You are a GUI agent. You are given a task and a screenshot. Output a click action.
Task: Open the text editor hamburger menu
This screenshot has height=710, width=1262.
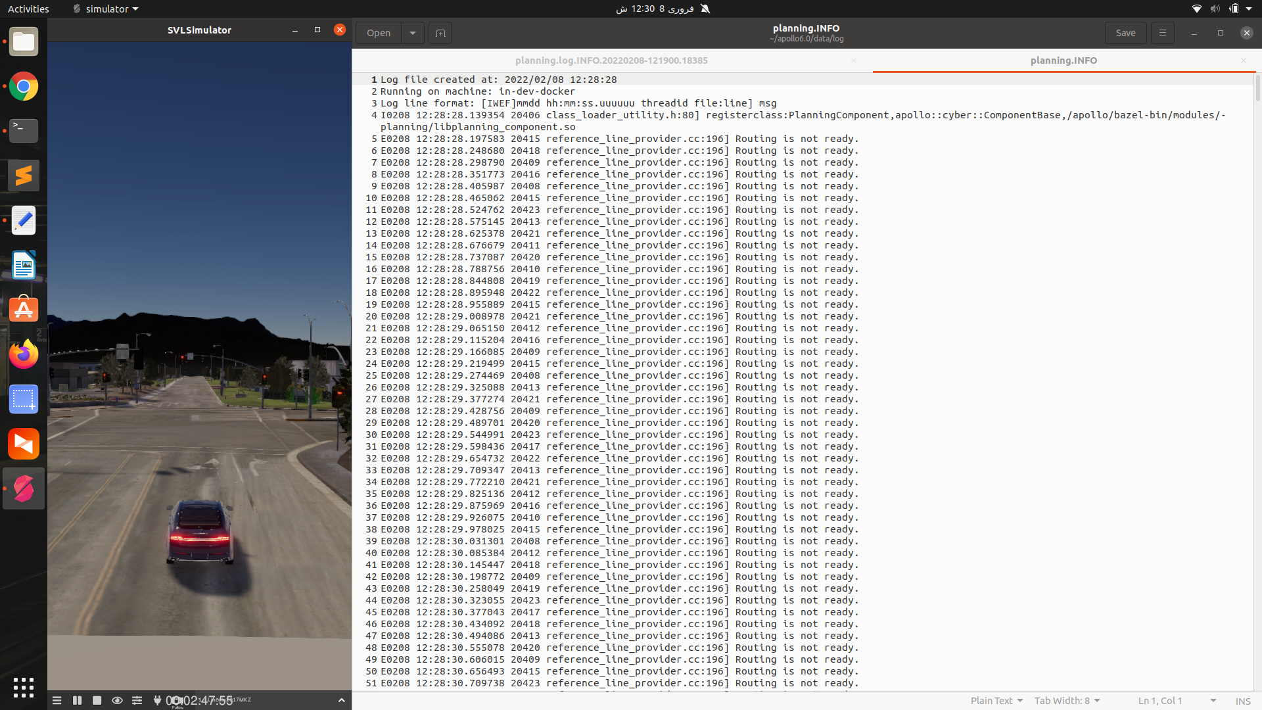pos(1163,33)
